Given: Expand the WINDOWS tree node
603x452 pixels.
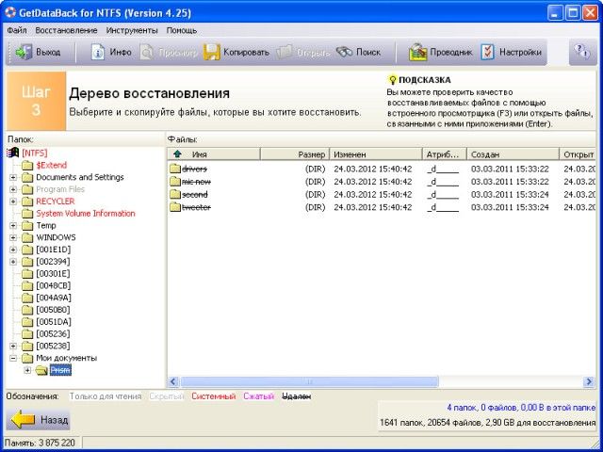Looking at the screenshot, I should [13, 237].
